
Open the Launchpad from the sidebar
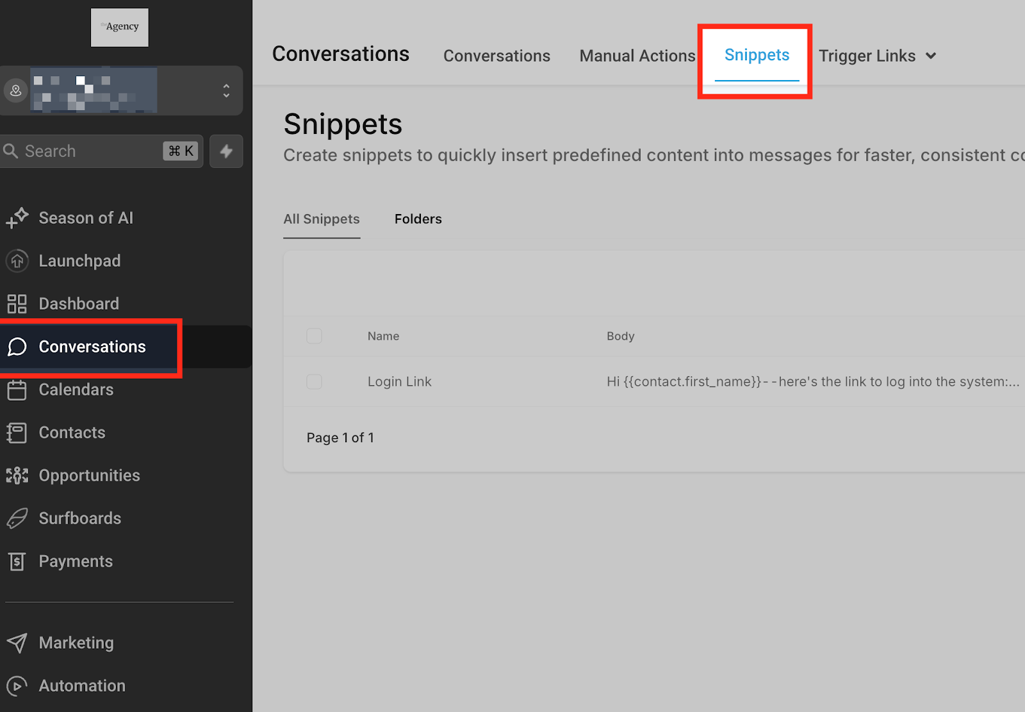pyautogui.click(x=79, y=261)
